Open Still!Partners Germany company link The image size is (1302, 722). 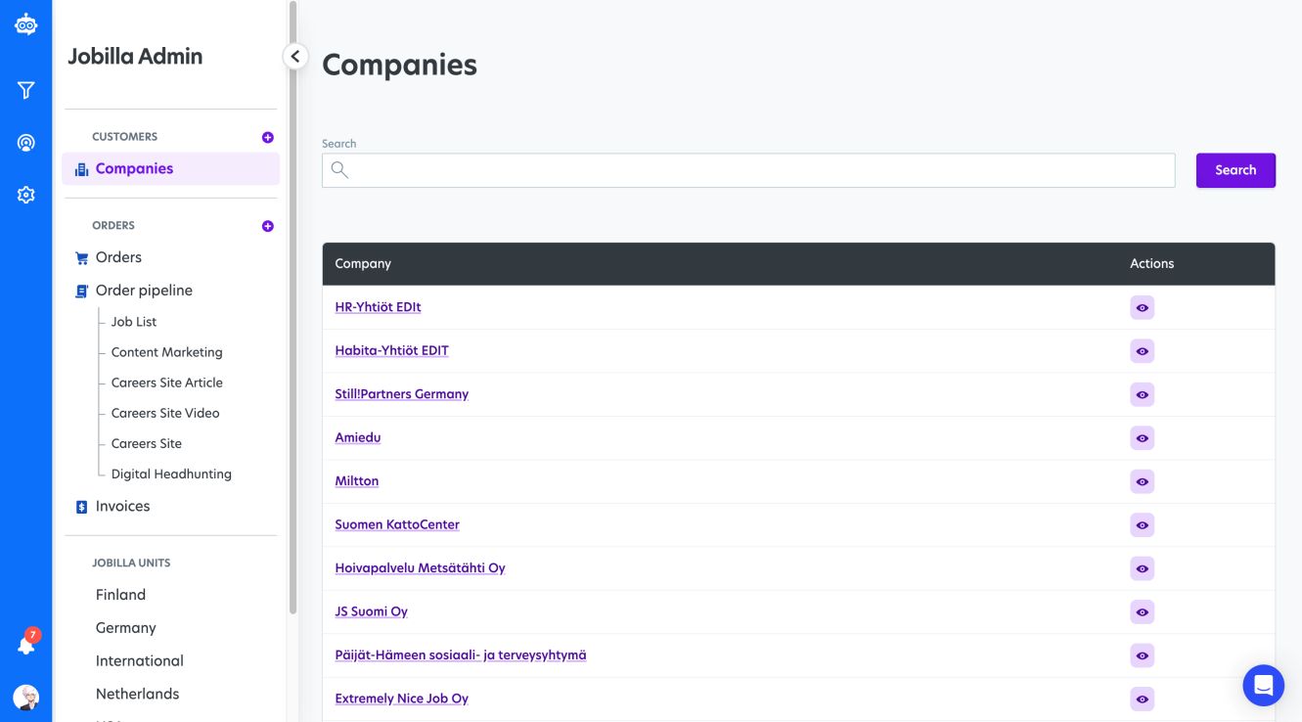pyautogui.click(x=402, y=394)
